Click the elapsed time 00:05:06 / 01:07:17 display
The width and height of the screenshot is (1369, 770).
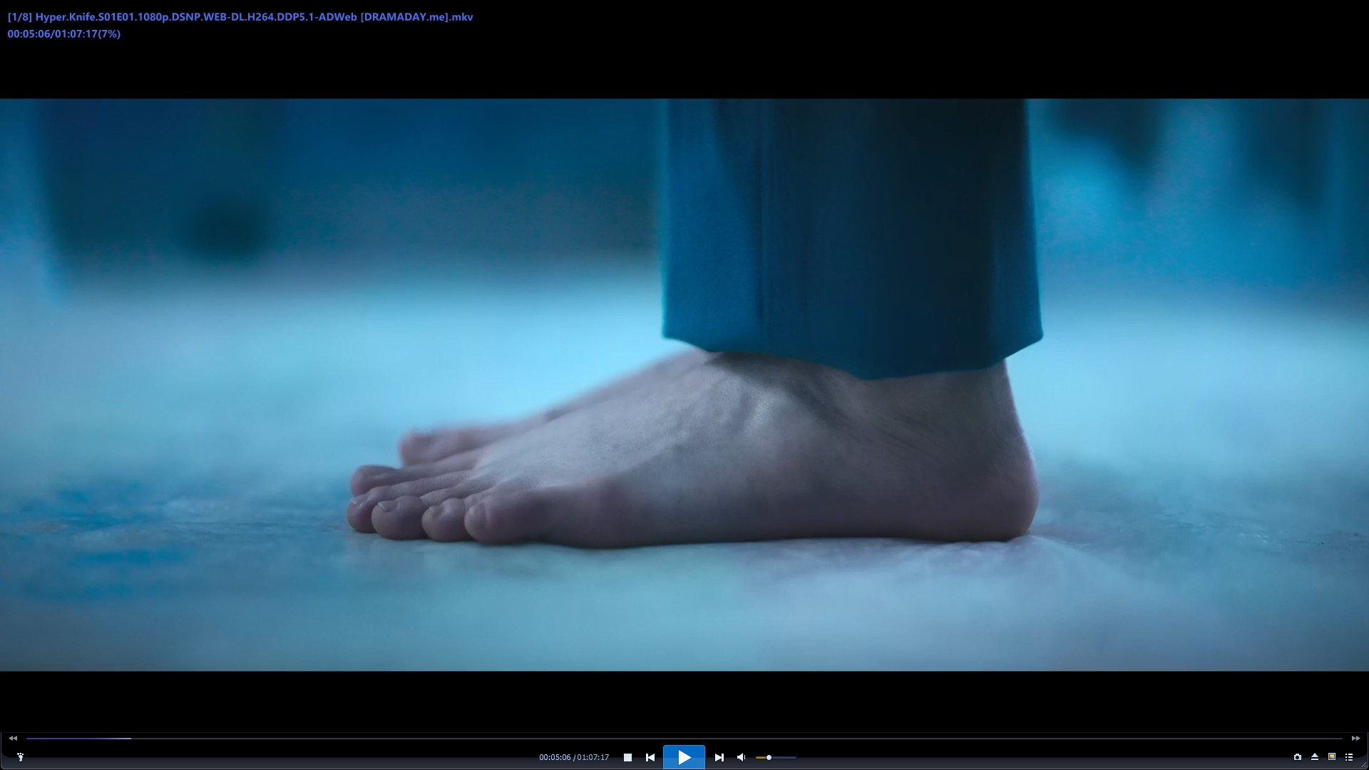click(574, 757)
